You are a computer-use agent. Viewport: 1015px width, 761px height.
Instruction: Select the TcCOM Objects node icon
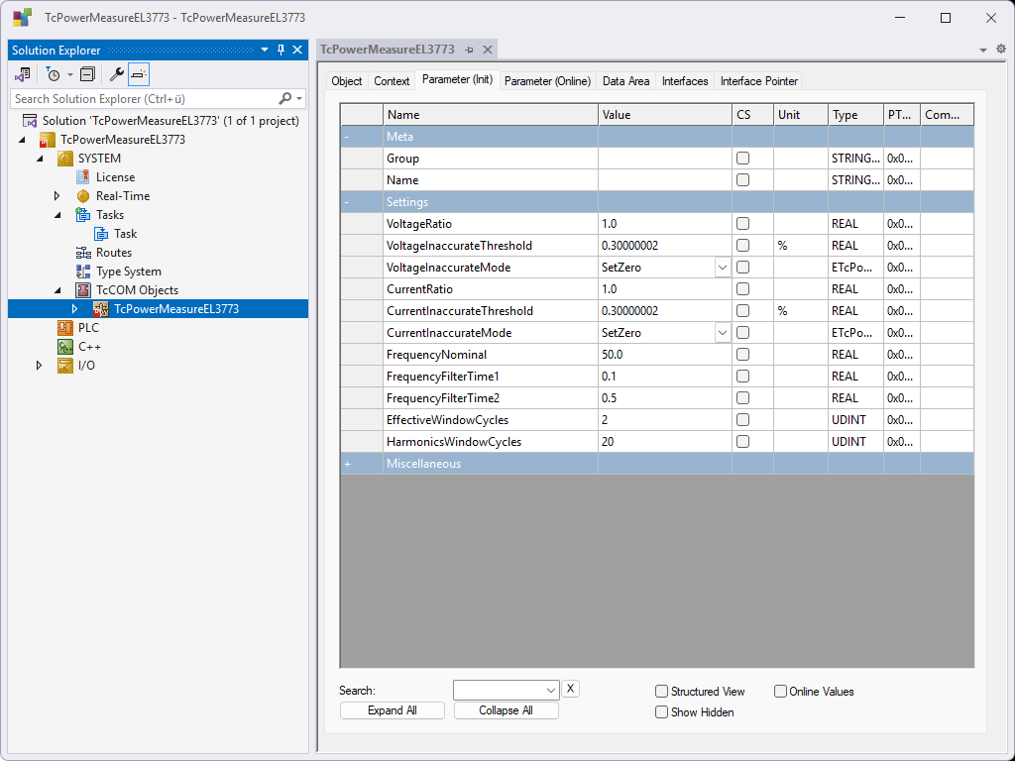83,290
